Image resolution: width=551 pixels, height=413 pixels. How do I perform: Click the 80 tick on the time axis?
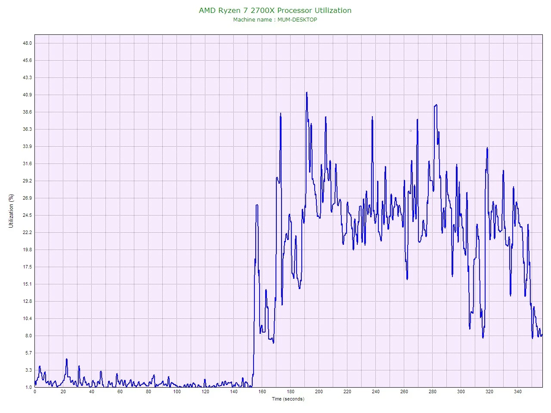pos(149,391)
